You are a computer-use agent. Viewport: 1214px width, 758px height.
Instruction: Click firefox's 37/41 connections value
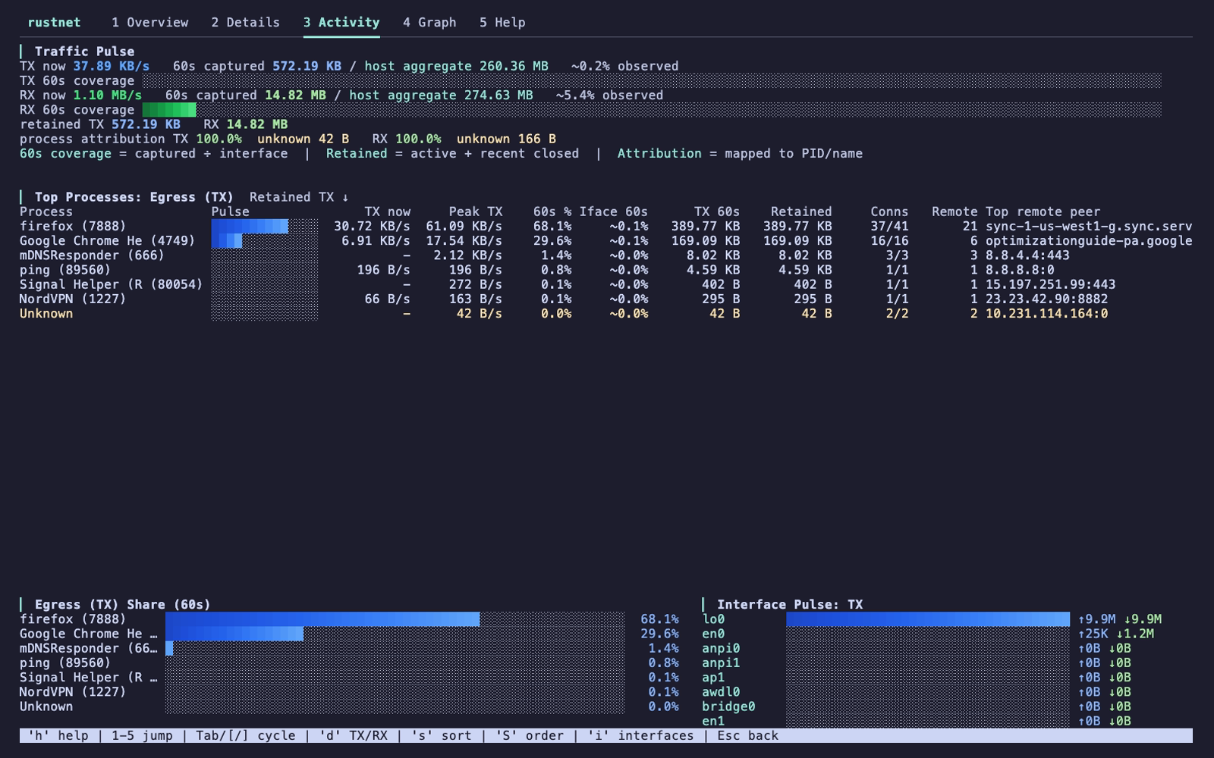point(889,226)
